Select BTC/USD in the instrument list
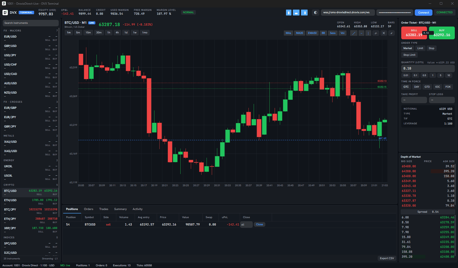This screenshot has height=268, width=458. click(x=31, y=192)
